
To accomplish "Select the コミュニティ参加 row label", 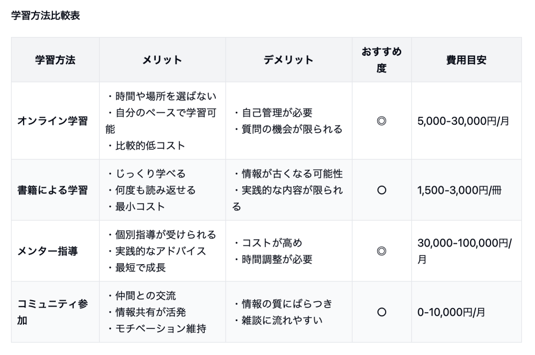I will point(52,312).
